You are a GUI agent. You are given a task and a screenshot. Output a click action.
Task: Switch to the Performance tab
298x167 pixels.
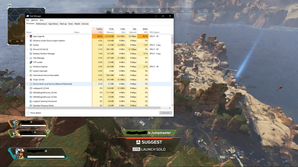[41, 24]
